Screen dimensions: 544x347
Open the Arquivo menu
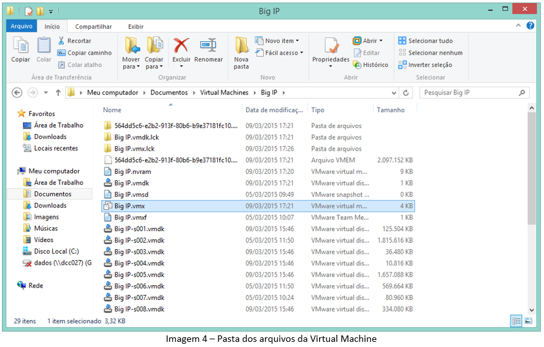click(x=21, y=26)
